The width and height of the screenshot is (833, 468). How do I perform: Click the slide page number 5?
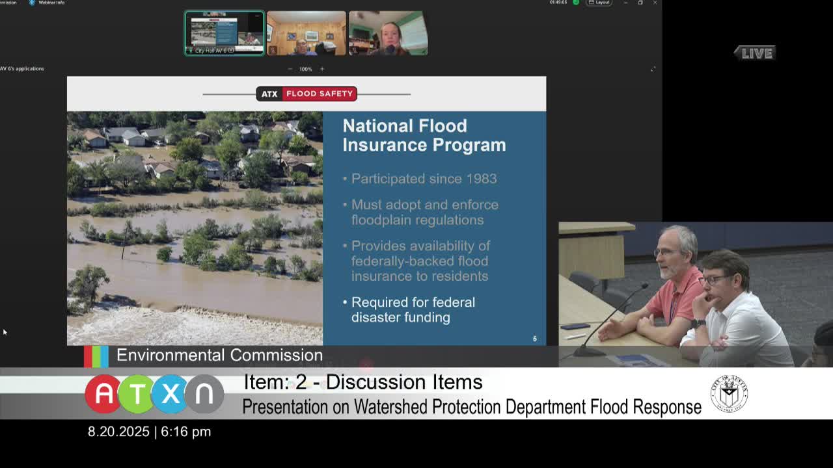pos(535,339)
